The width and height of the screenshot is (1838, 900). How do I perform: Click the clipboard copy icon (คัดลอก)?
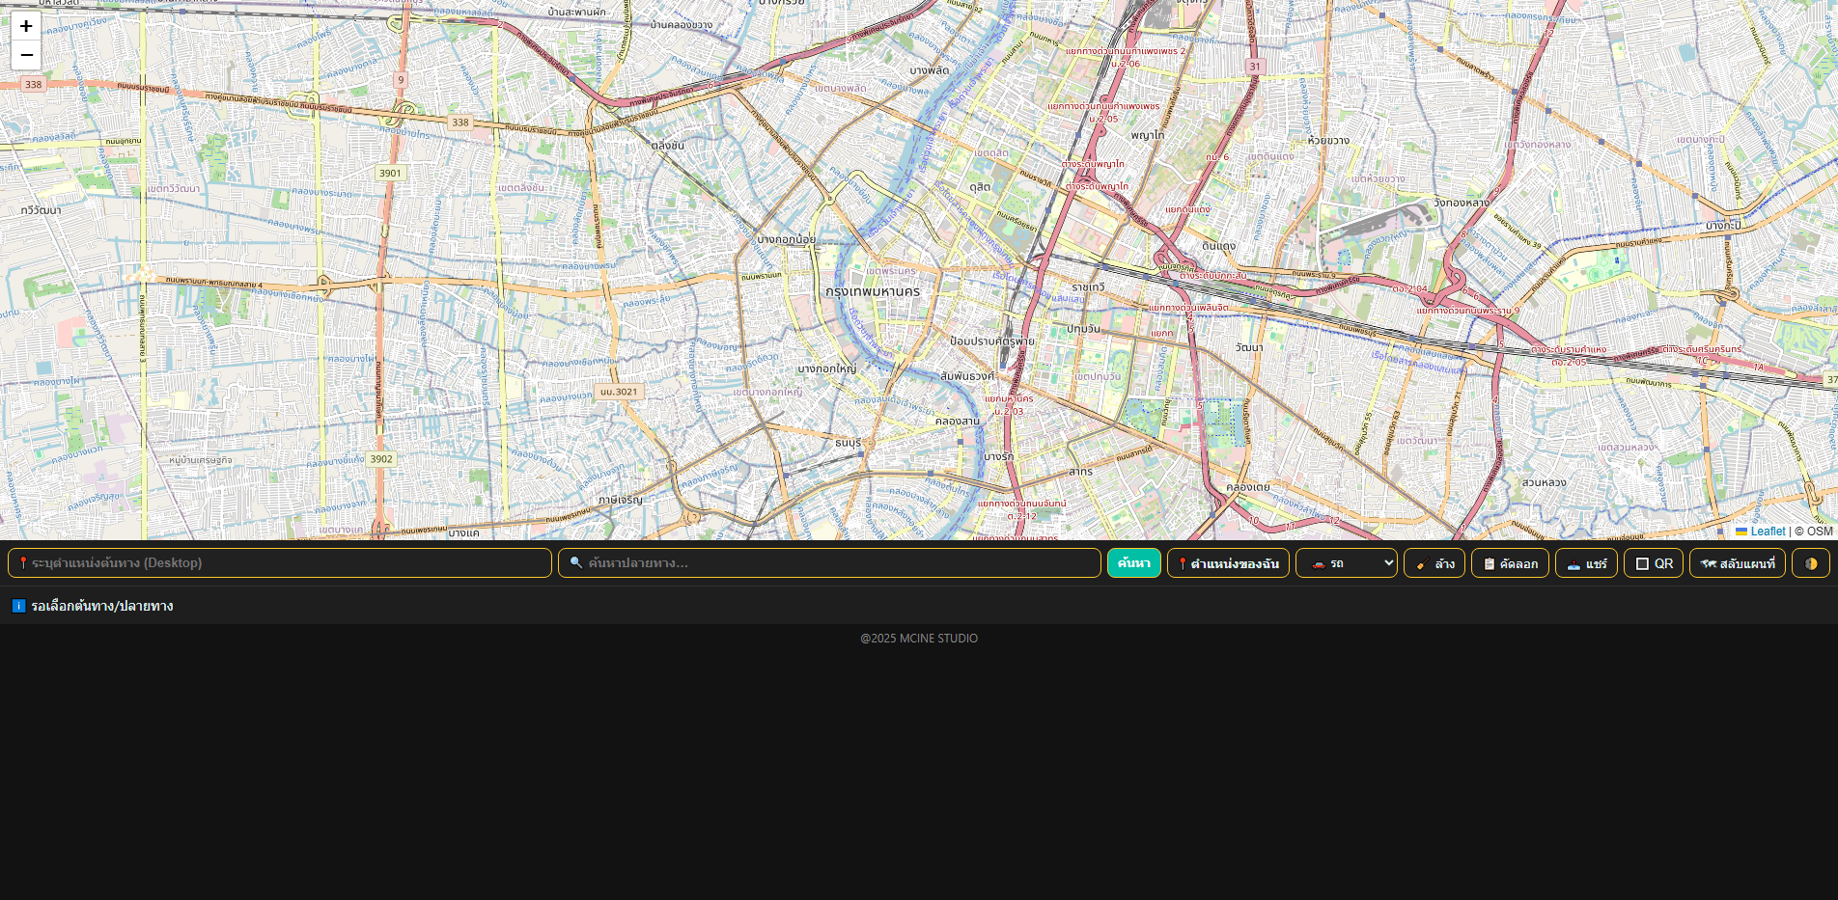coord(1489,562)
